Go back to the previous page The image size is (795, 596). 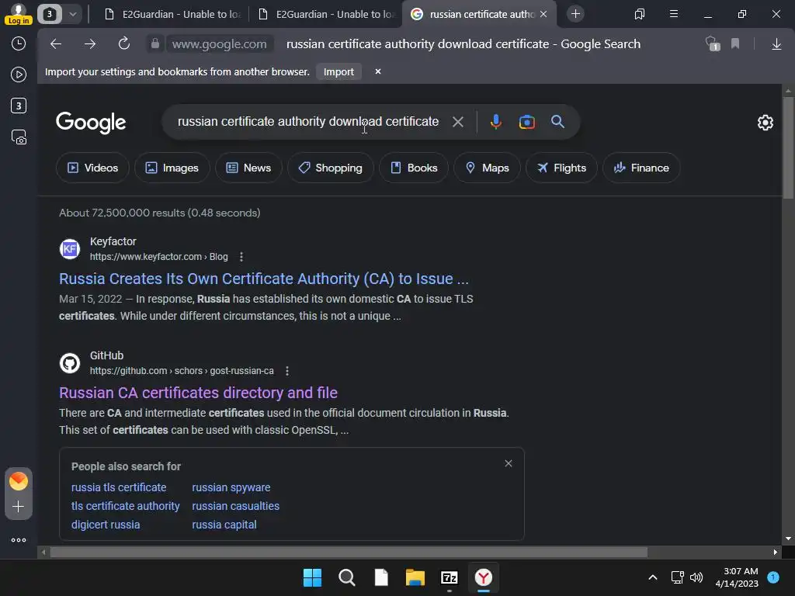tap(56, 44)
